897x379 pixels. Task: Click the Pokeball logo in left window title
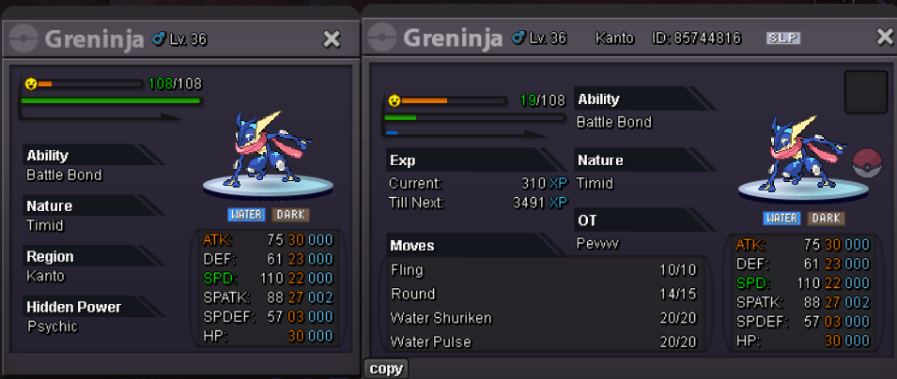(23, 39)
